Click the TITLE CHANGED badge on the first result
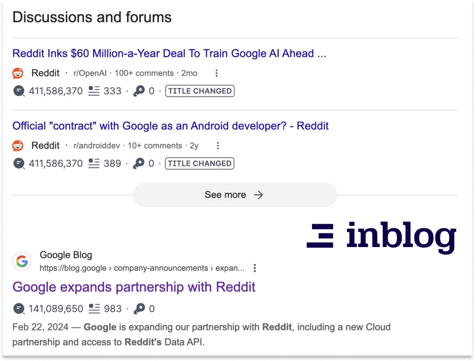 (199, 91)
